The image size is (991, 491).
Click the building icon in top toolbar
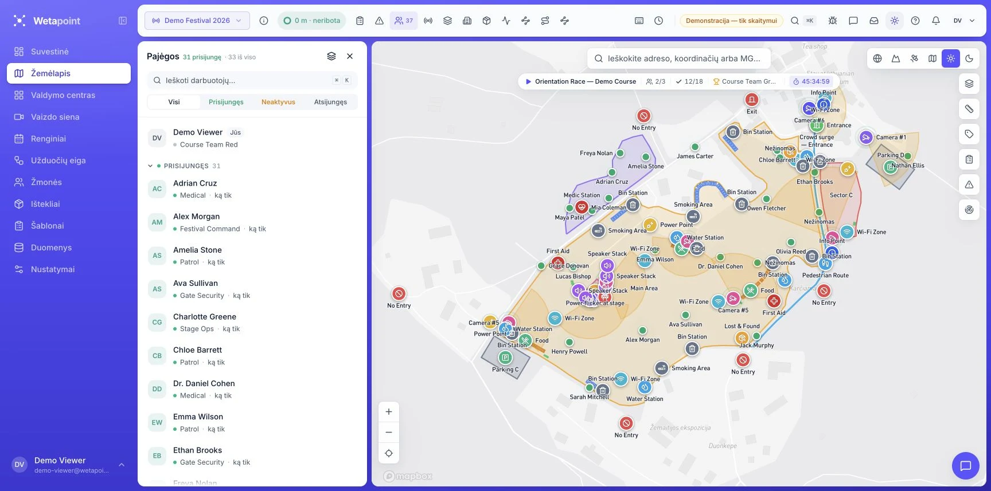[x=467, y=21]
